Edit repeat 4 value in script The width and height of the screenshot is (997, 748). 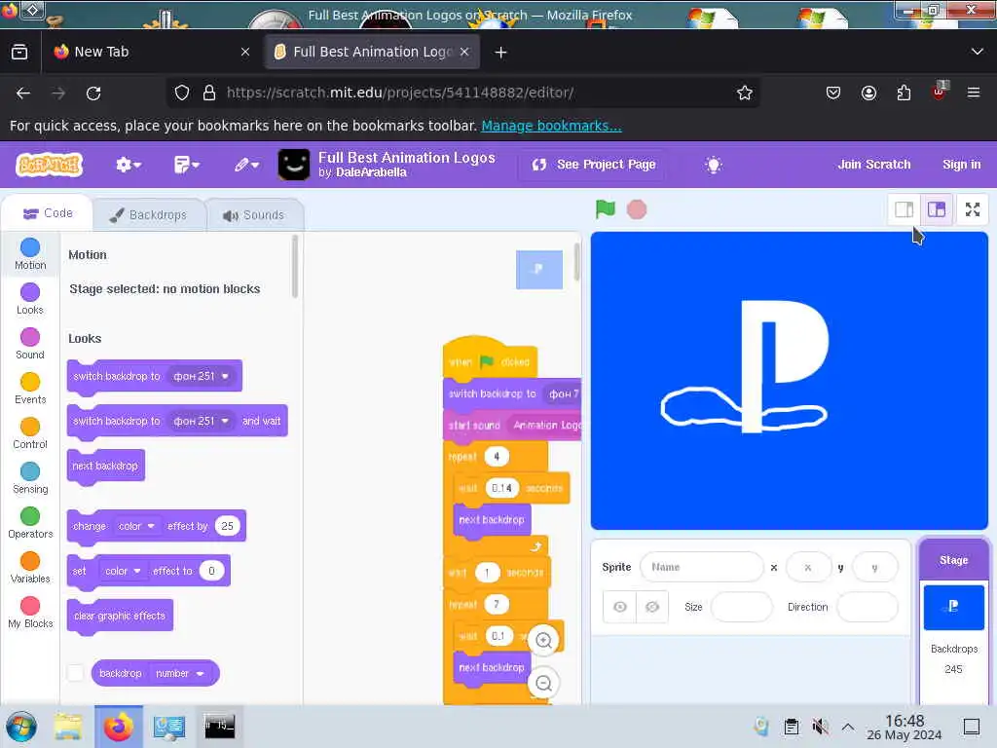(x=497, y=456)
